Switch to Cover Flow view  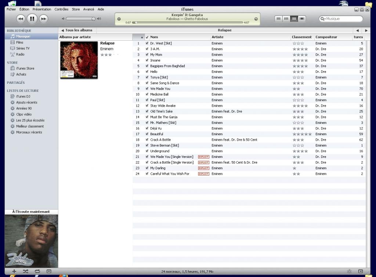coord(302,19)
